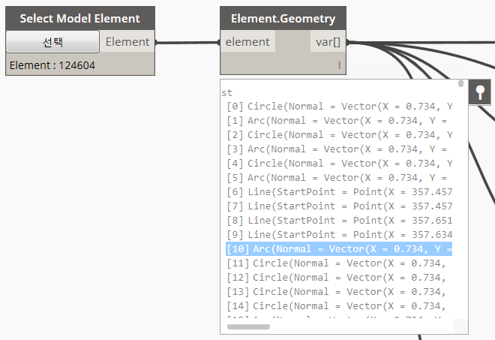Pin the watch preview bubble

(x=480, y=92)
